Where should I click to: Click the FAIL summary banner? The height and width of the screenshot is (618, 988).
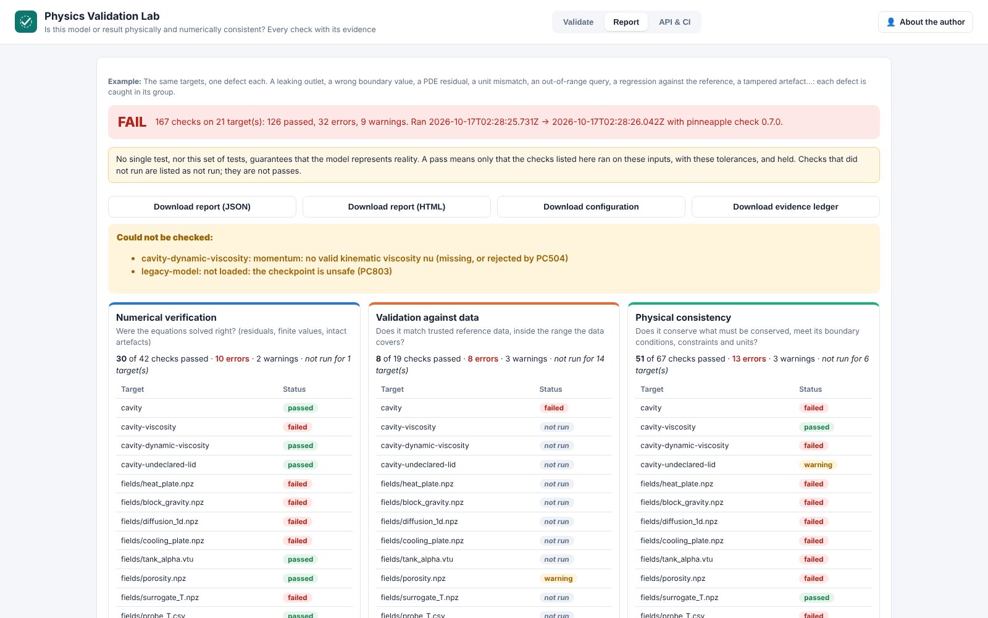point(494,122)
